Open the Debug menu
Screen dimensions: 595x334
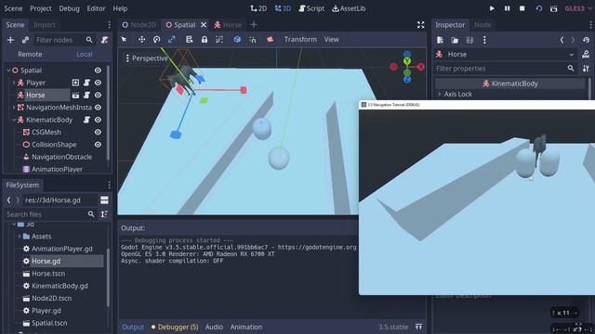tap(69, 8)
